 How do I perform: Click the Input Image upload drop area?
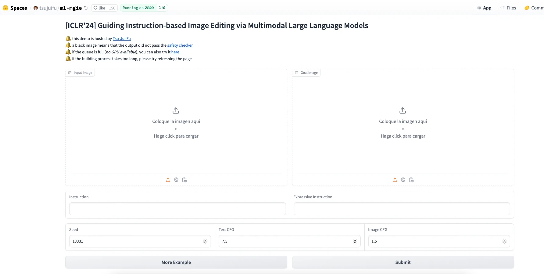pos(176,123)
